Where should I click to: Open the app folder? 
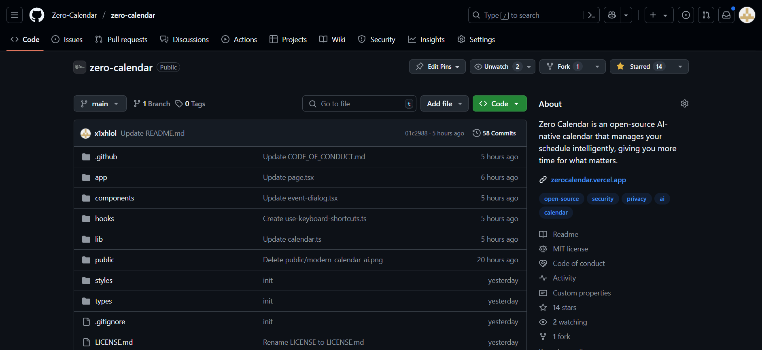pyautogui.click(x=101, y=177)
